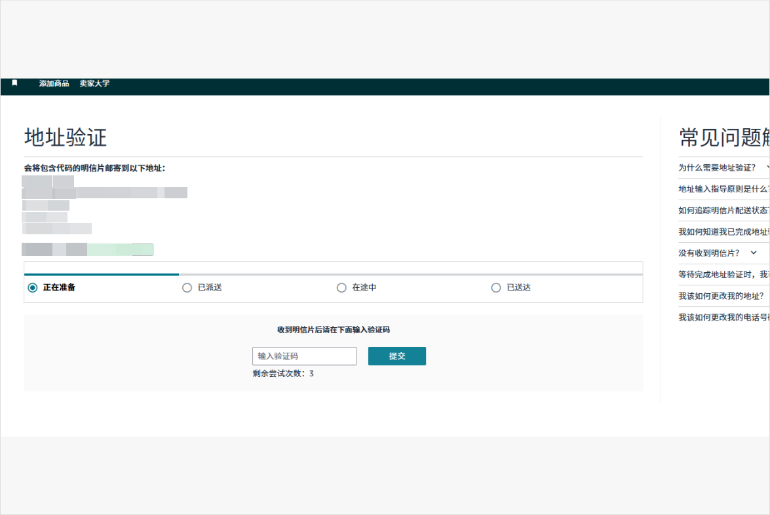Select the 正在准备 radio button
Screen dimensions: 770x515
(x=33, y=287)
